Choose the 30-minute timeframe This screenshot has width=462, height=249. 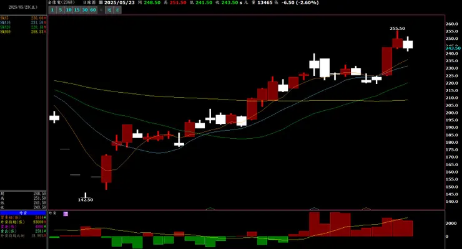(x=85, y=10)
